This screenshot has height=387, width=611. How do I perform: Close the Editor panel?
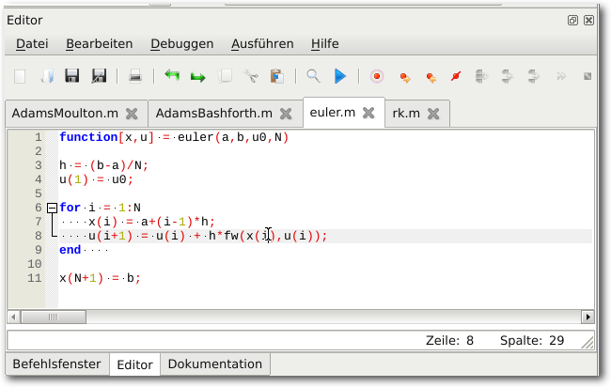pos(588,21)
